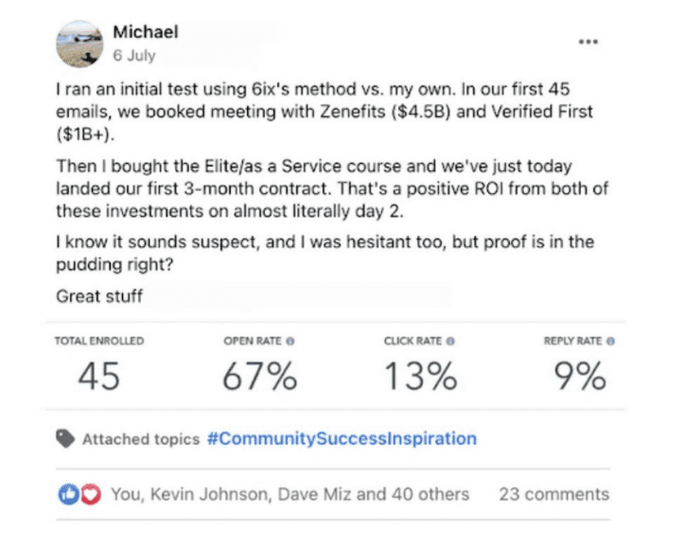
Task: Click the 9% reply rate figure
Action: coord(580,376)
